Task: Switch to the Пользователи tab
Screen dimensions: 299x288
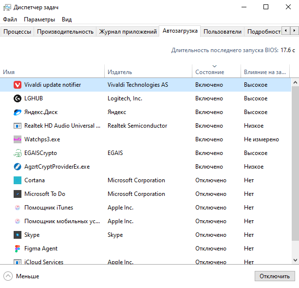Action: point(223,32)
